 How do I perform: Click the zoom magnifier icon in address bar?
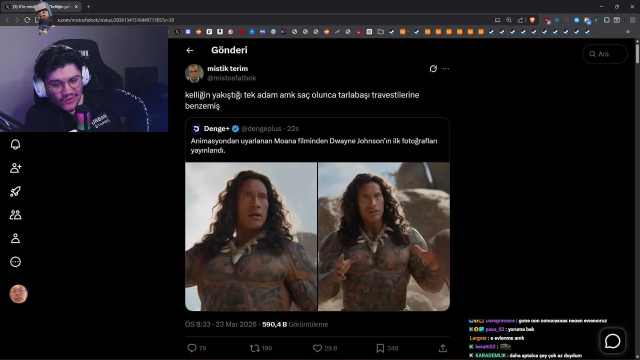(509, 20)
